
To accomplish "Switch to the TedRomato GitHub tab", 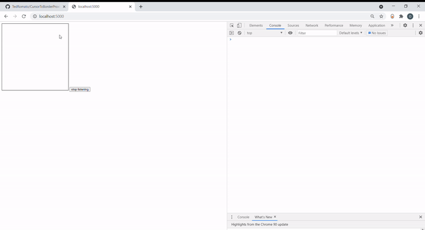I will click(x=35, y=6).
